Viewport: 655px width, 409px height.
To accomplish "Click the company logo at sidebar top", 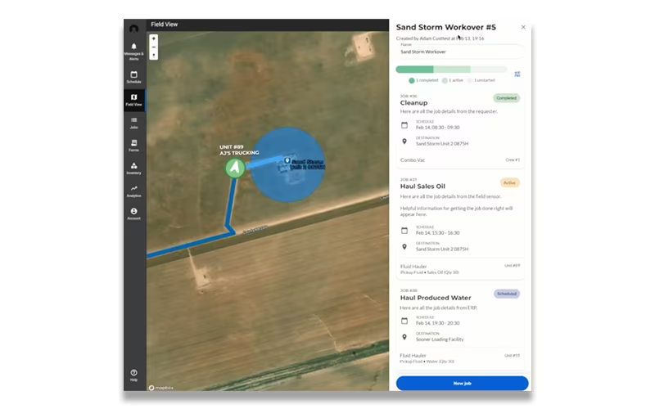I will click(x=133, y=29).
